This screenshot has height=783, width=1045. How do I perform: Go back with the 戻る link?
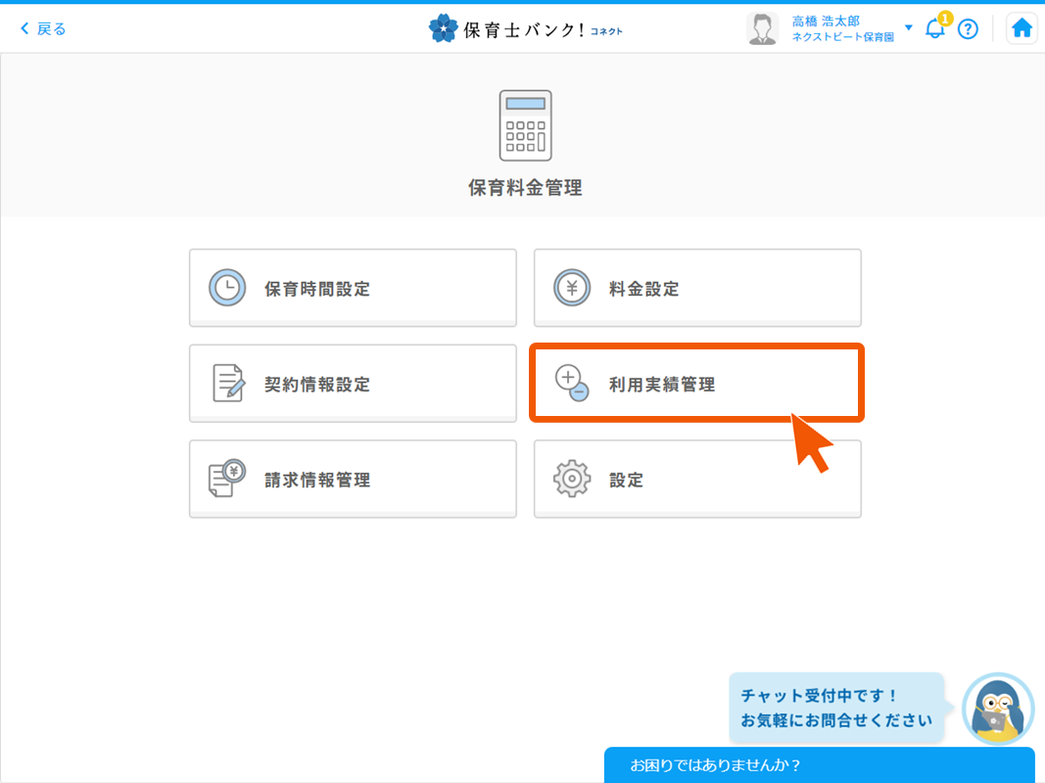(x=43, y=28)
